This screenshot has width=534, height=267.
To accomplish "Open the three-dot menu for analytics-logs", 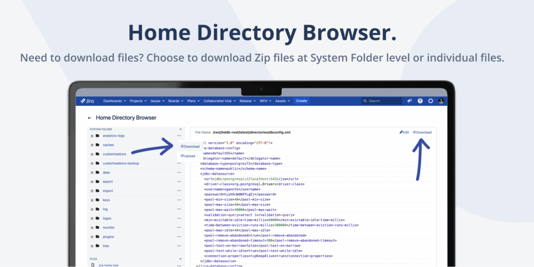I will click(179, 136).
